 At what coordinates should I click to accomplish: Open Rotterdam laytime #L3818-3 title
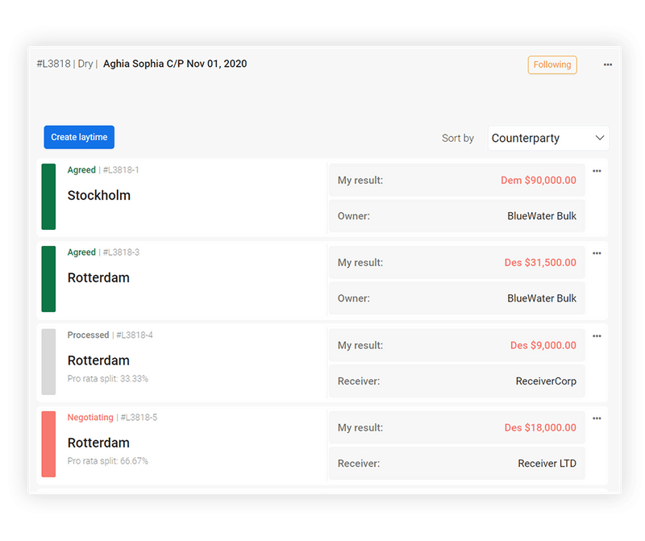pos(98,278)
